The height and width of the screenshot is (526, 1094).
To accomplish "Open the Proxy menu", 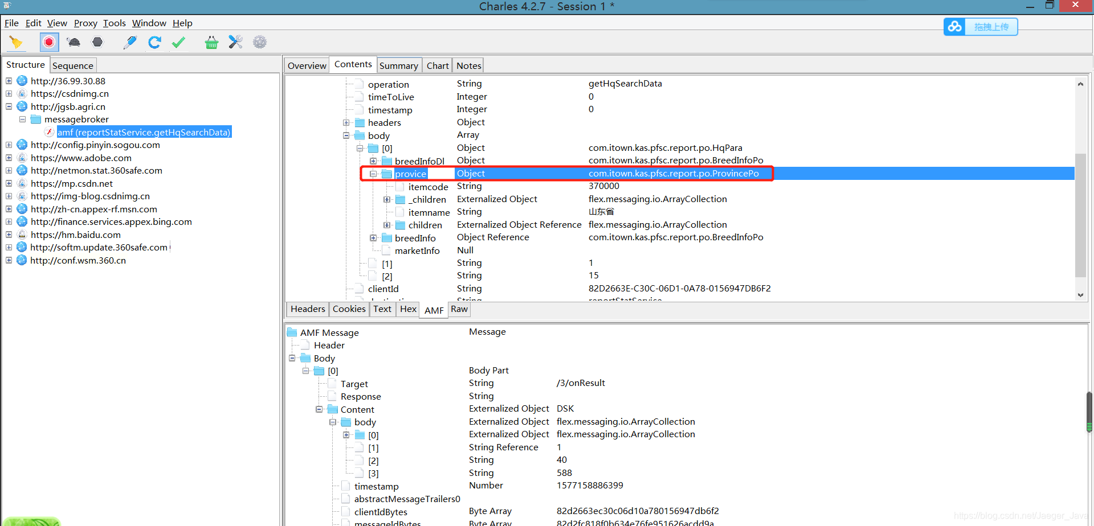I will click(85, 23).
